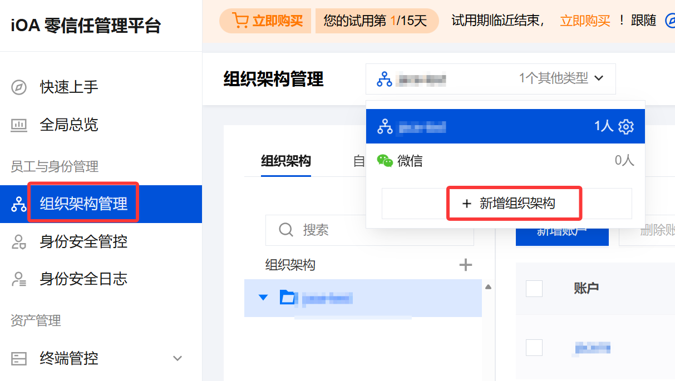Click the iOA 零信任管理平台 title
The width and height of the screenshot is (675, 381).
click(x=86, y=26)
